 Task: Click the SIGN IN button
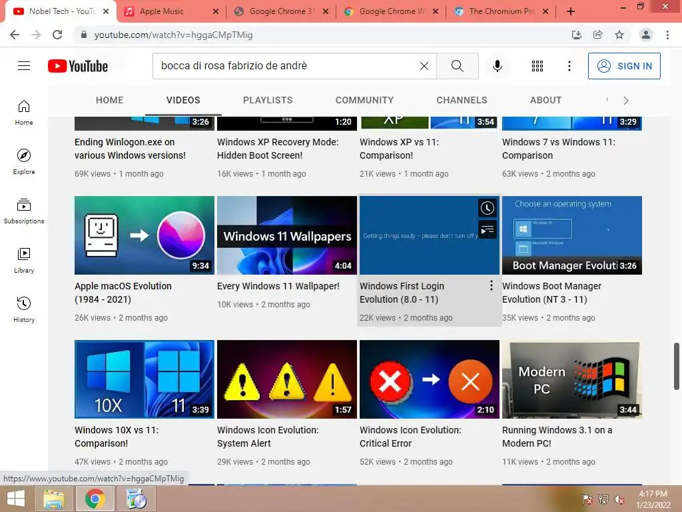tap(624, 66)
